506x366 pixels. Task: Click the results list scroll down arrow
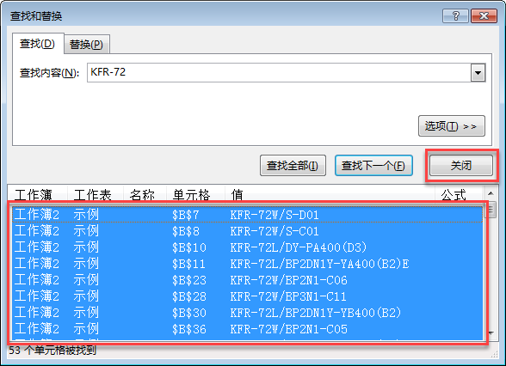click(x=491, y=333)
